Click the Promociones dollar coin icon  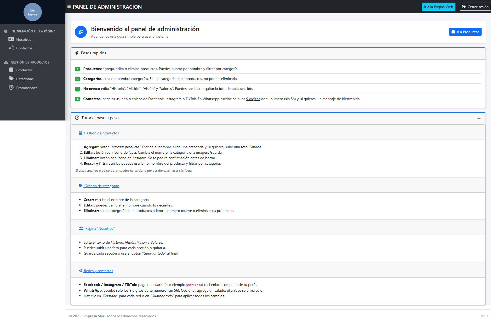pyautogui.click(x=11, y=88)
